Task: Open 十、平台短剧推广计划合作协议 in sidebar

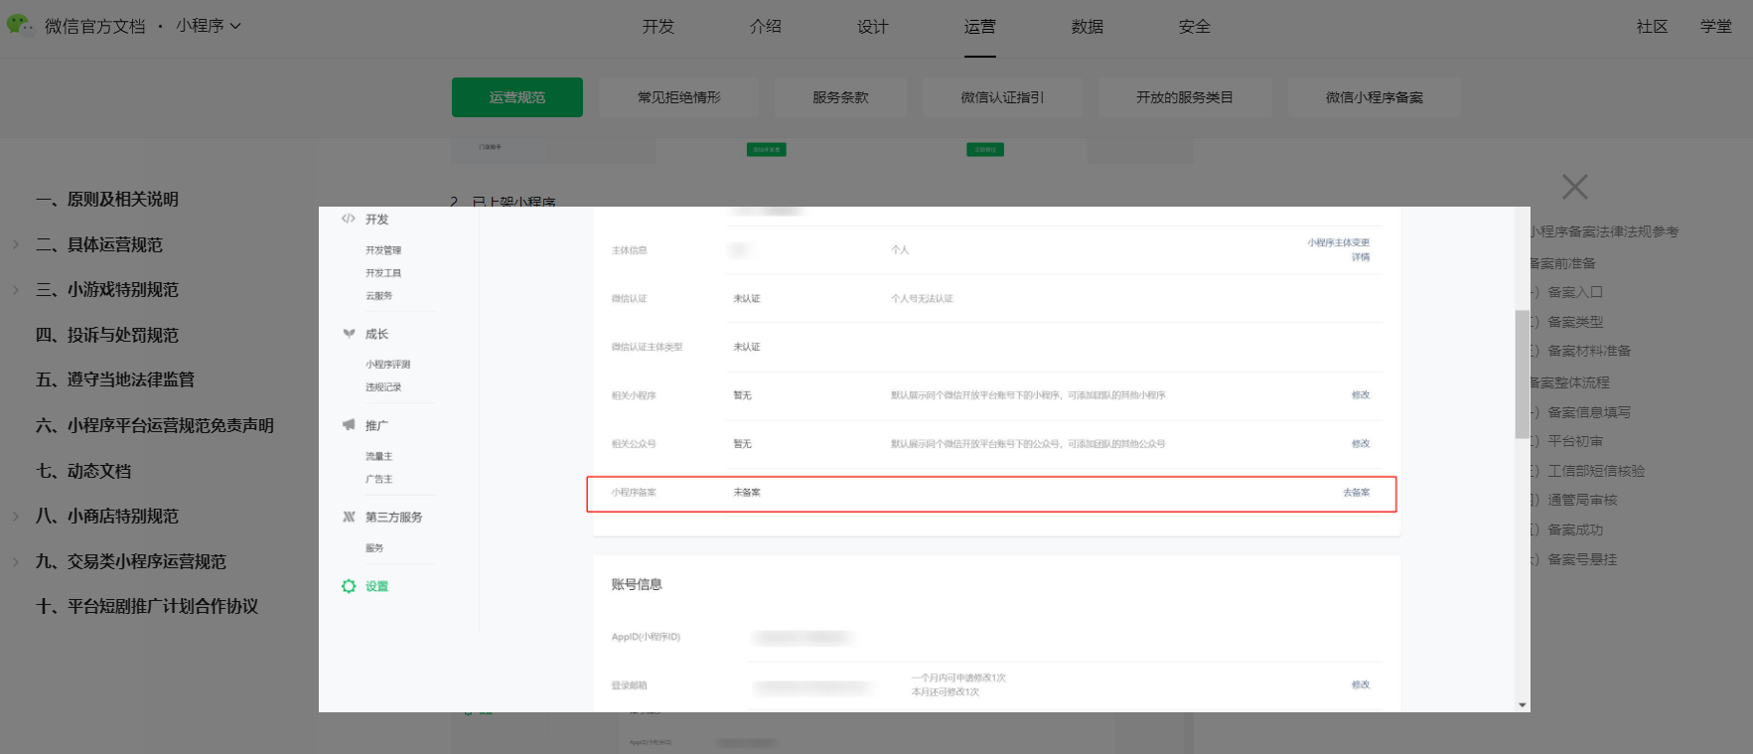Action: (x=147, y=607)
